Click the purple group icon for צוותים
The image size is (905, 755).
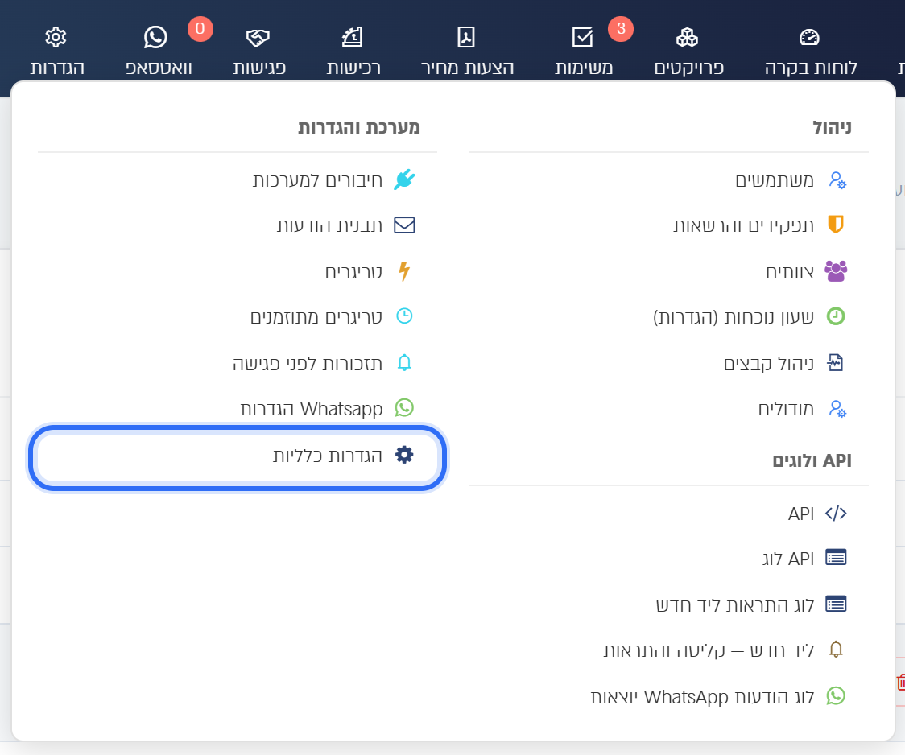[836, 271]
